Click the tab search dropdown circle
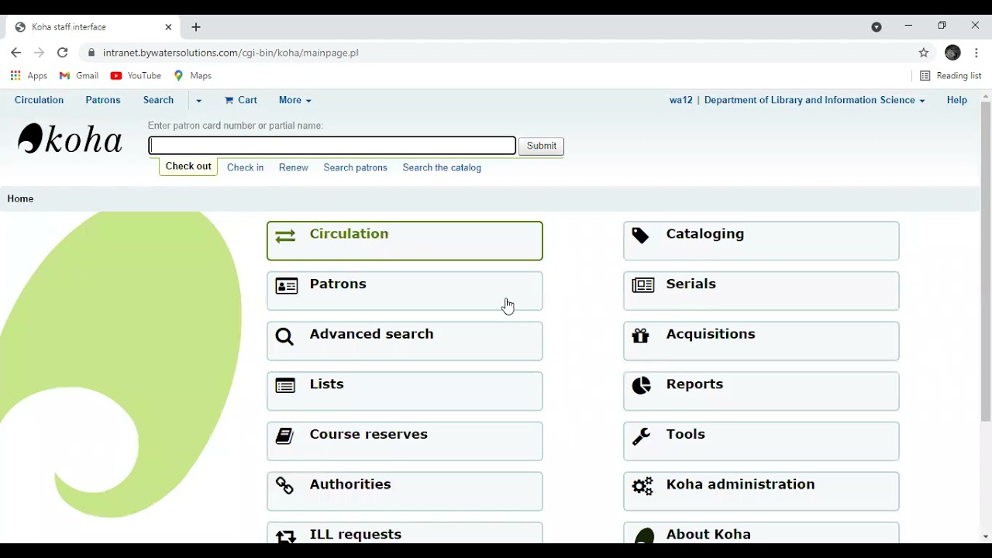 tap(877, 27)
